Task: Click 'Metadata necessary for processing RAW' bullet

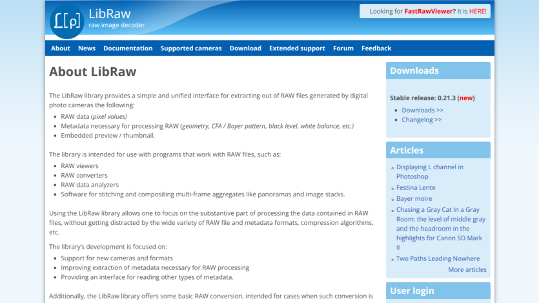Action: tap(207, 126)
